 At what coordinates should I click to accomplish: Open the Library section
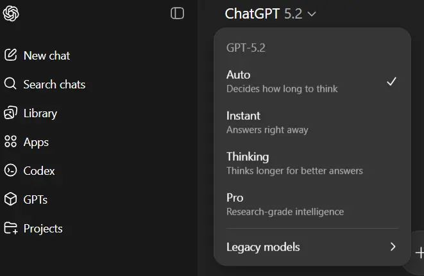(40, 113)
